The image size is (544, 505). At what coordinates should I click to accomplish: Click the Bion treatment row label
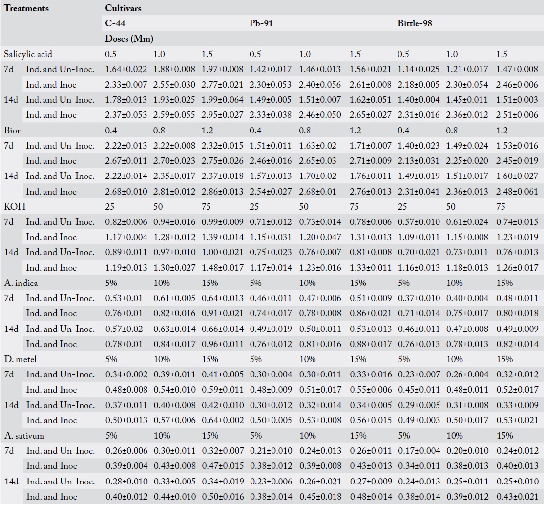tap(13, 130)
